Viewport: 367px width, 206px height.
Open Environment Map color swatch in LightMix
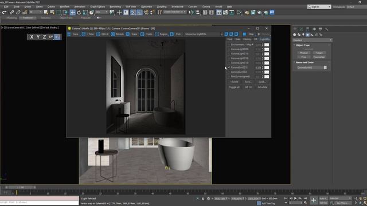[267, 45]
